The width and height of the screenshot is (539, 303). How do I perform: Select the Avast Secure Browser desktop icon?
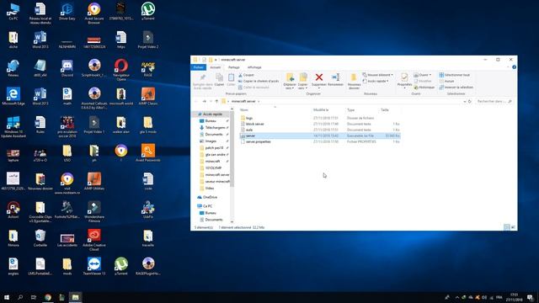tap(93, 13)
